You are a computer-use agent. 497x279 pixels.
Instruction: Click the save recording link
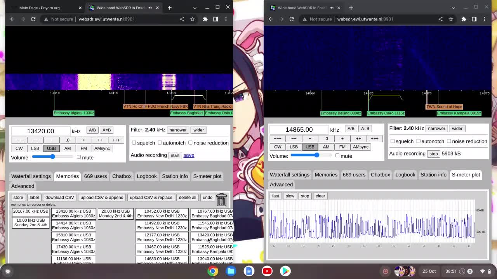(x=189, y=155)
